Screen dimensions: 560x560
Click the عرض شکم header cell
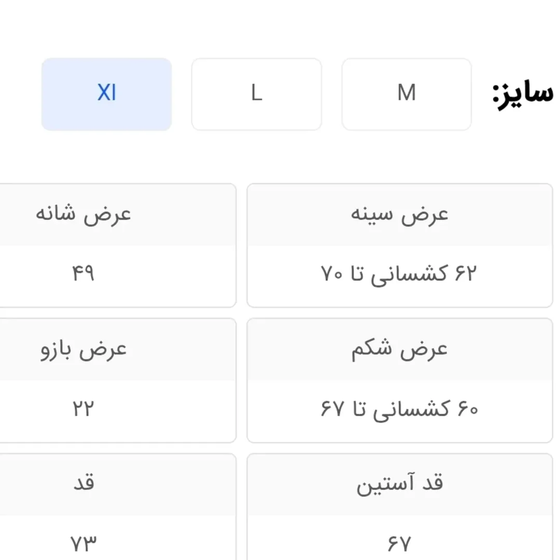[400, 350]
